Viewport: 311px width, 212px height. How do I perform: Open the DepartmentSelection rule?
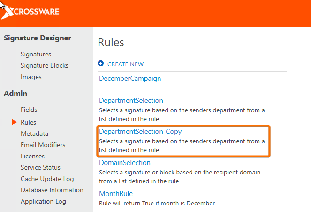131,101
